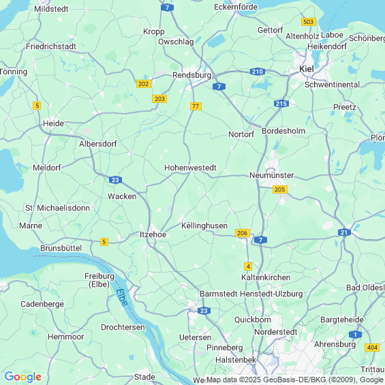Image resolution: width=385 pixels, height=385 pixels.
Task: Click the A23 shield near Wacken
Action: 115,180
